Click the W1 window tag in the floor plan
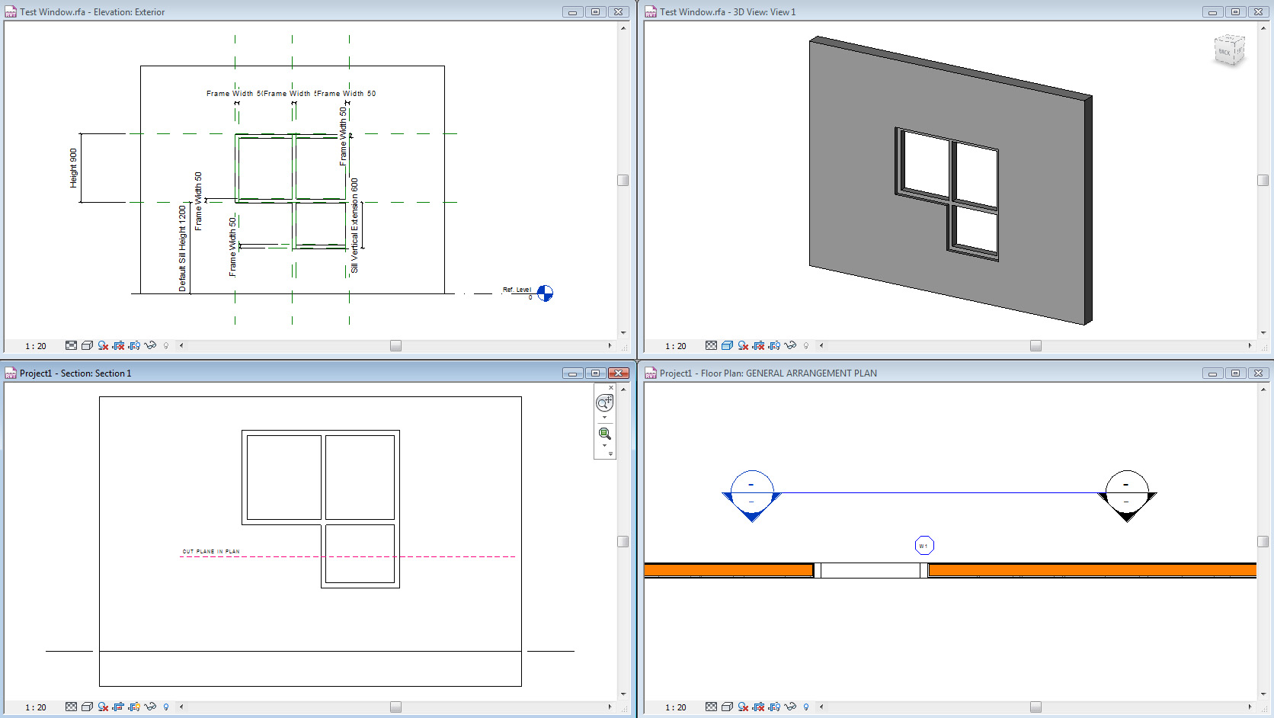The image size is (1274, 718). [924, 544]
